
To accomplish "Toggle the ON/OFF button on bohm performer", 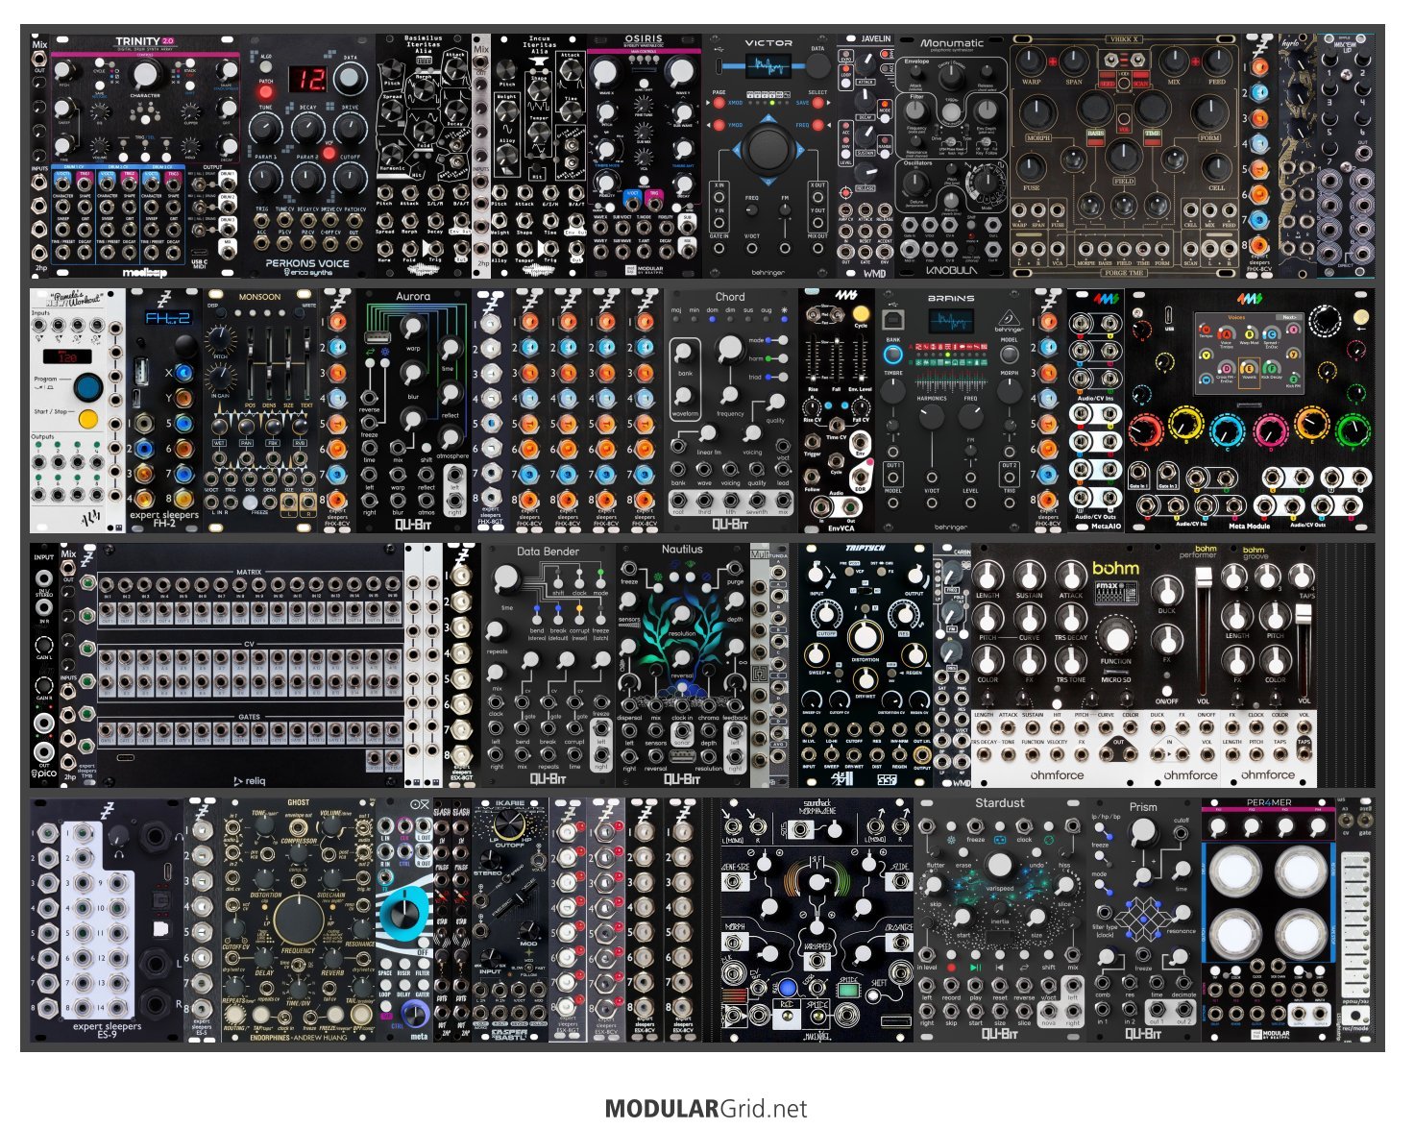I will click(1167, 689).
